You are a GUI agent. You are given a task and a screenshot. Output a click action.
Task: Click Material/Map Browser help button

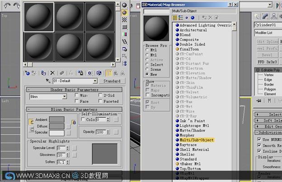[230, 5]
